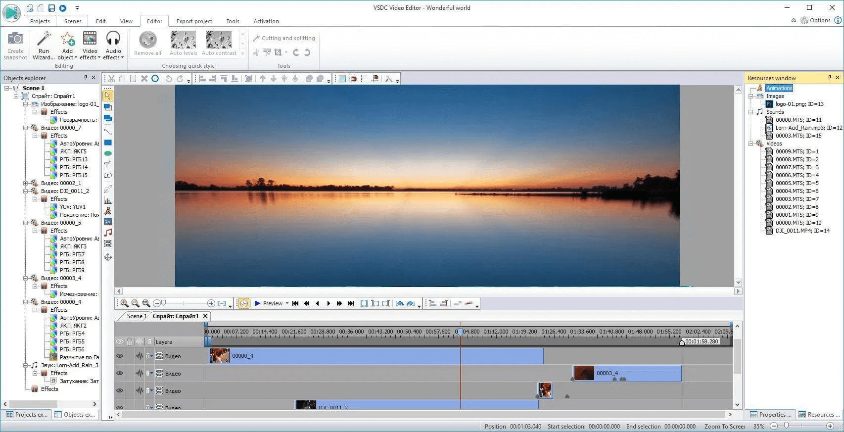Image resolution: width=844 pixels, height=432 pixels.
Task: Open the Preview dropdown arrow
Action: point(287,303)
